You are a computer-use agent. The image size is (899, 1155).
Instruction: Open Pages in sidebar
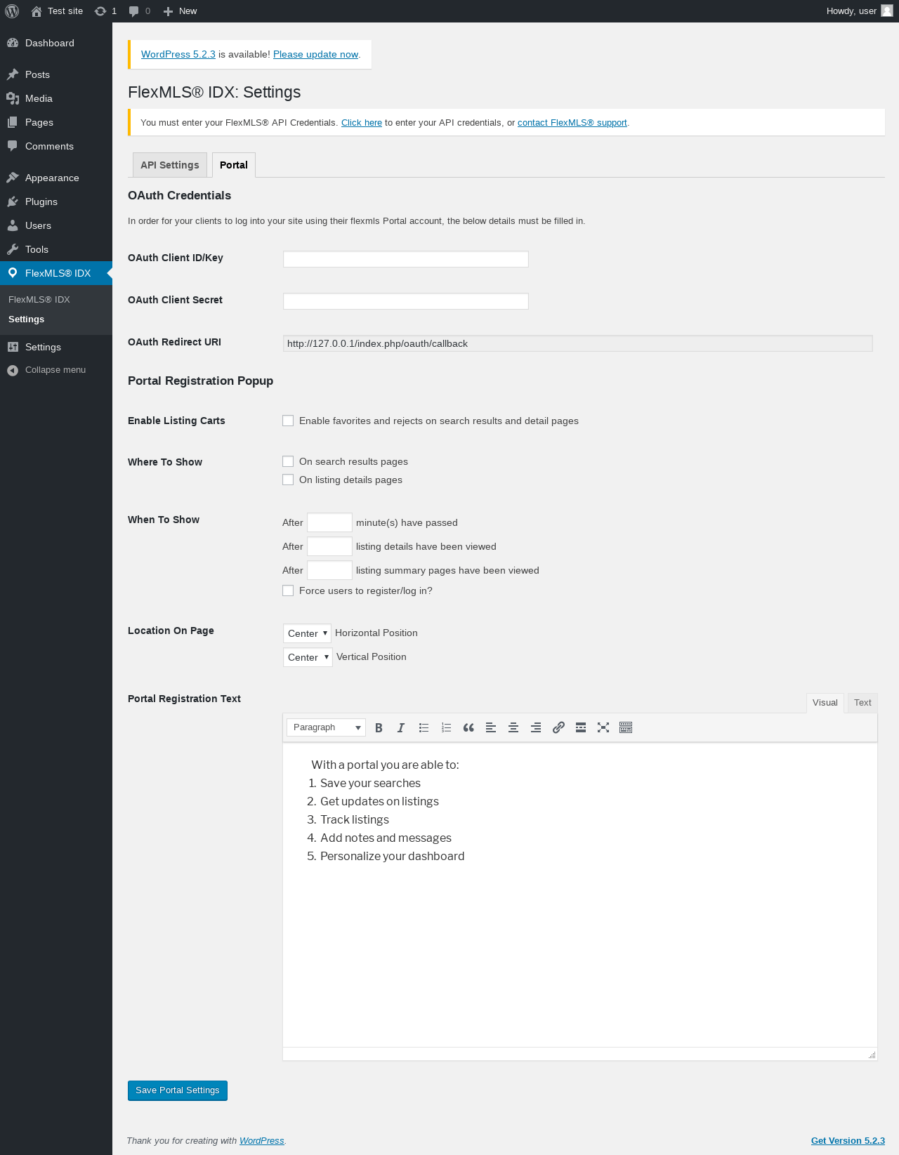coord(56,122)
